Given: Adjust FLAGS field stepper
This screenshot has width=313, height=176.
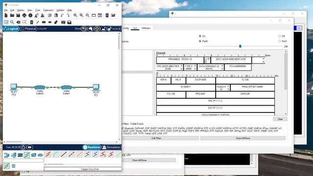Looking at the screenshot, I should click(x=228, y=88).
